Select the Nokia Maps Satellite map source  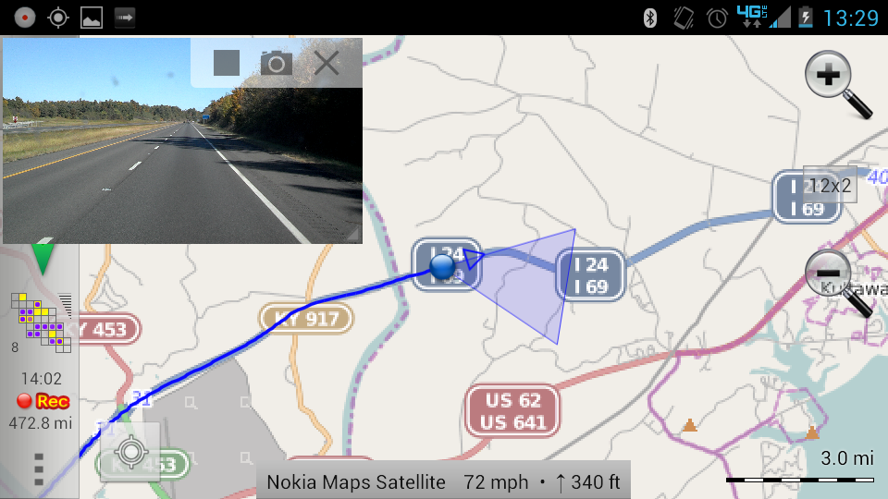356,482
